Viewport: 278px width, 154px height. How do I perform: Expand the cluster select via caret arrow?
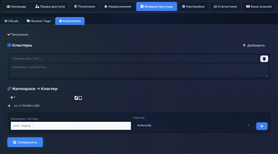tap(249, 126)
